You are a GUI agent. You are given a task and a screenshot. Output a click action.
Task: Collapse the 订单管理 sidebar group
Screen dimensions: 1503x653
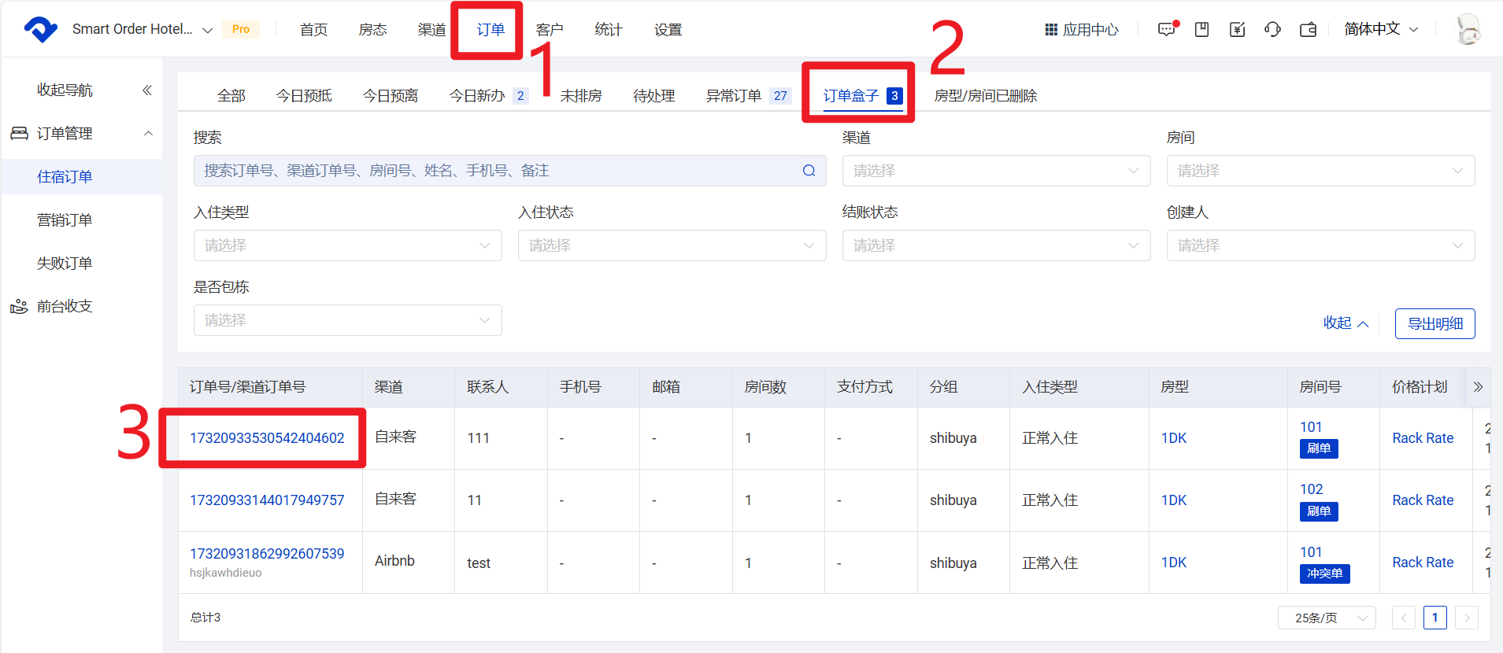tap(148, 134)
